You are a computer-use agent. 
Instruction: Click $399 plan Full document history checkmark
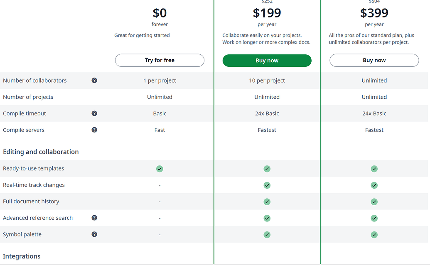374,202
